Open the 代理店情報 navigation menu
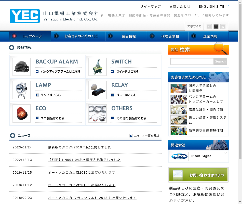Viewport: 242px width, 204px height. 168,36
